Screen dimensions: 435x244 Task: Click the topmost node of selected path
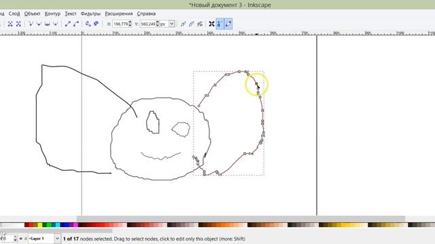pos(239,72)
